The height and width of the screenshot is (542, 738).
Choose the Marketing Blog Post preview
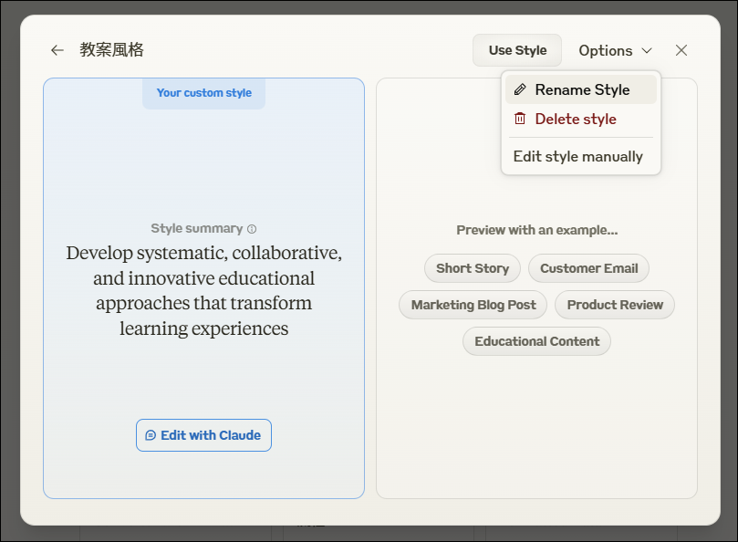coord(473,305)
